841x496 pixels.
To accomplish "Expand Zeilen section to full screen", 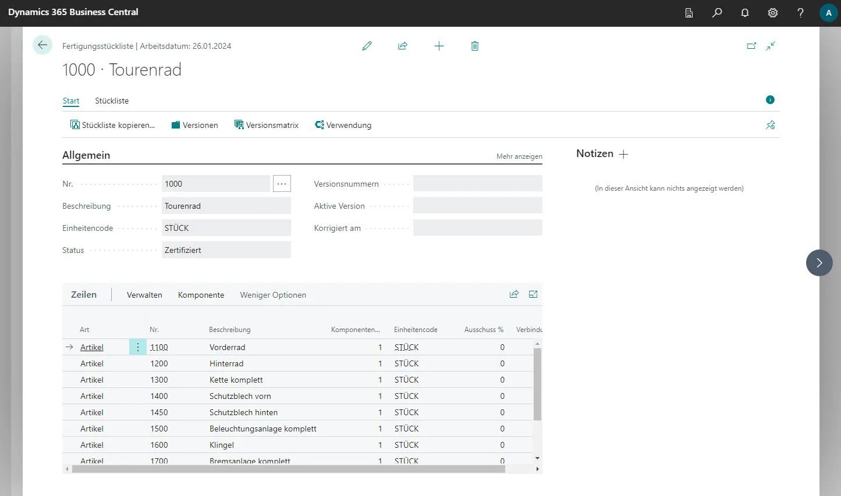I will click(x=533, y=294).
